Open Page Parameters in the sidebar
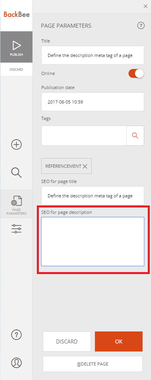Screen dimensions: 151x380 (16, 204)
